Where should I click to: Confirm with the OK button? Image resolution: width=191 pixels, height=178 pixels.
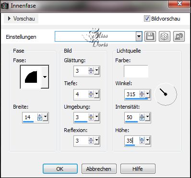pos(60,169)
